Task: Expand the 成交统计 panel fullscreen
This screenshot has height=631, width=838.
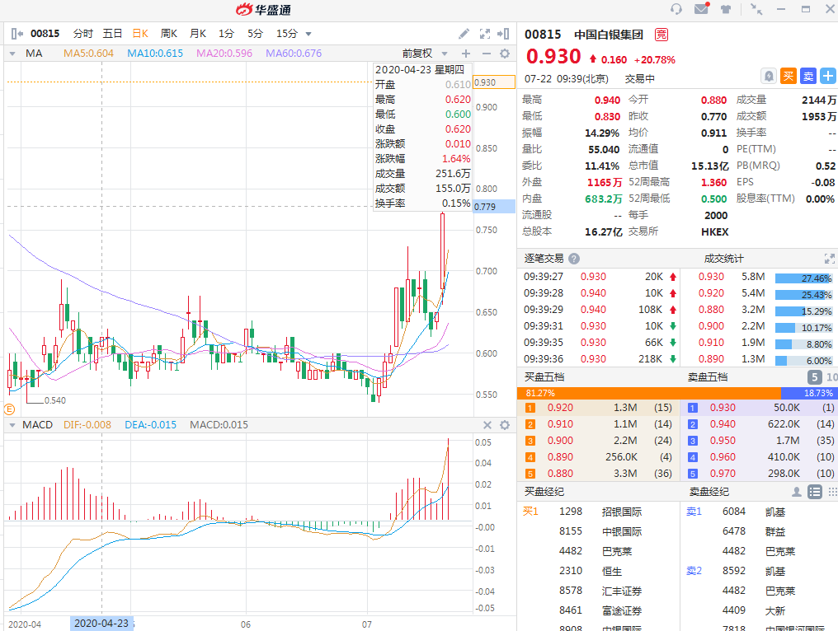Action: 830,259
